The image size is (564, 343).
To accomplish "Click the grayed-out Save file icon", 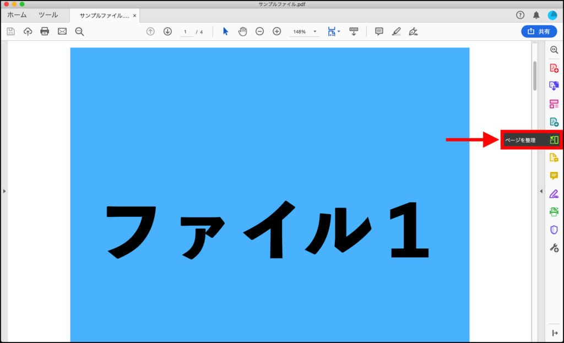I will (11, 31).
